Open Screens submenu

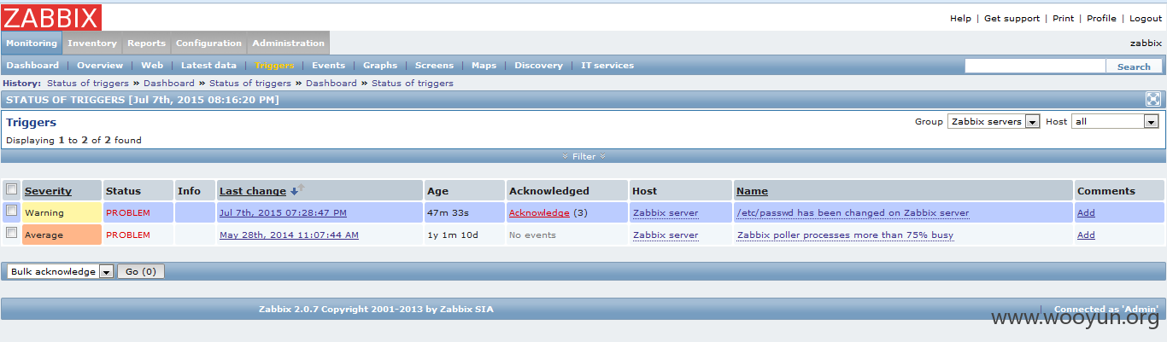click(435, 65)
